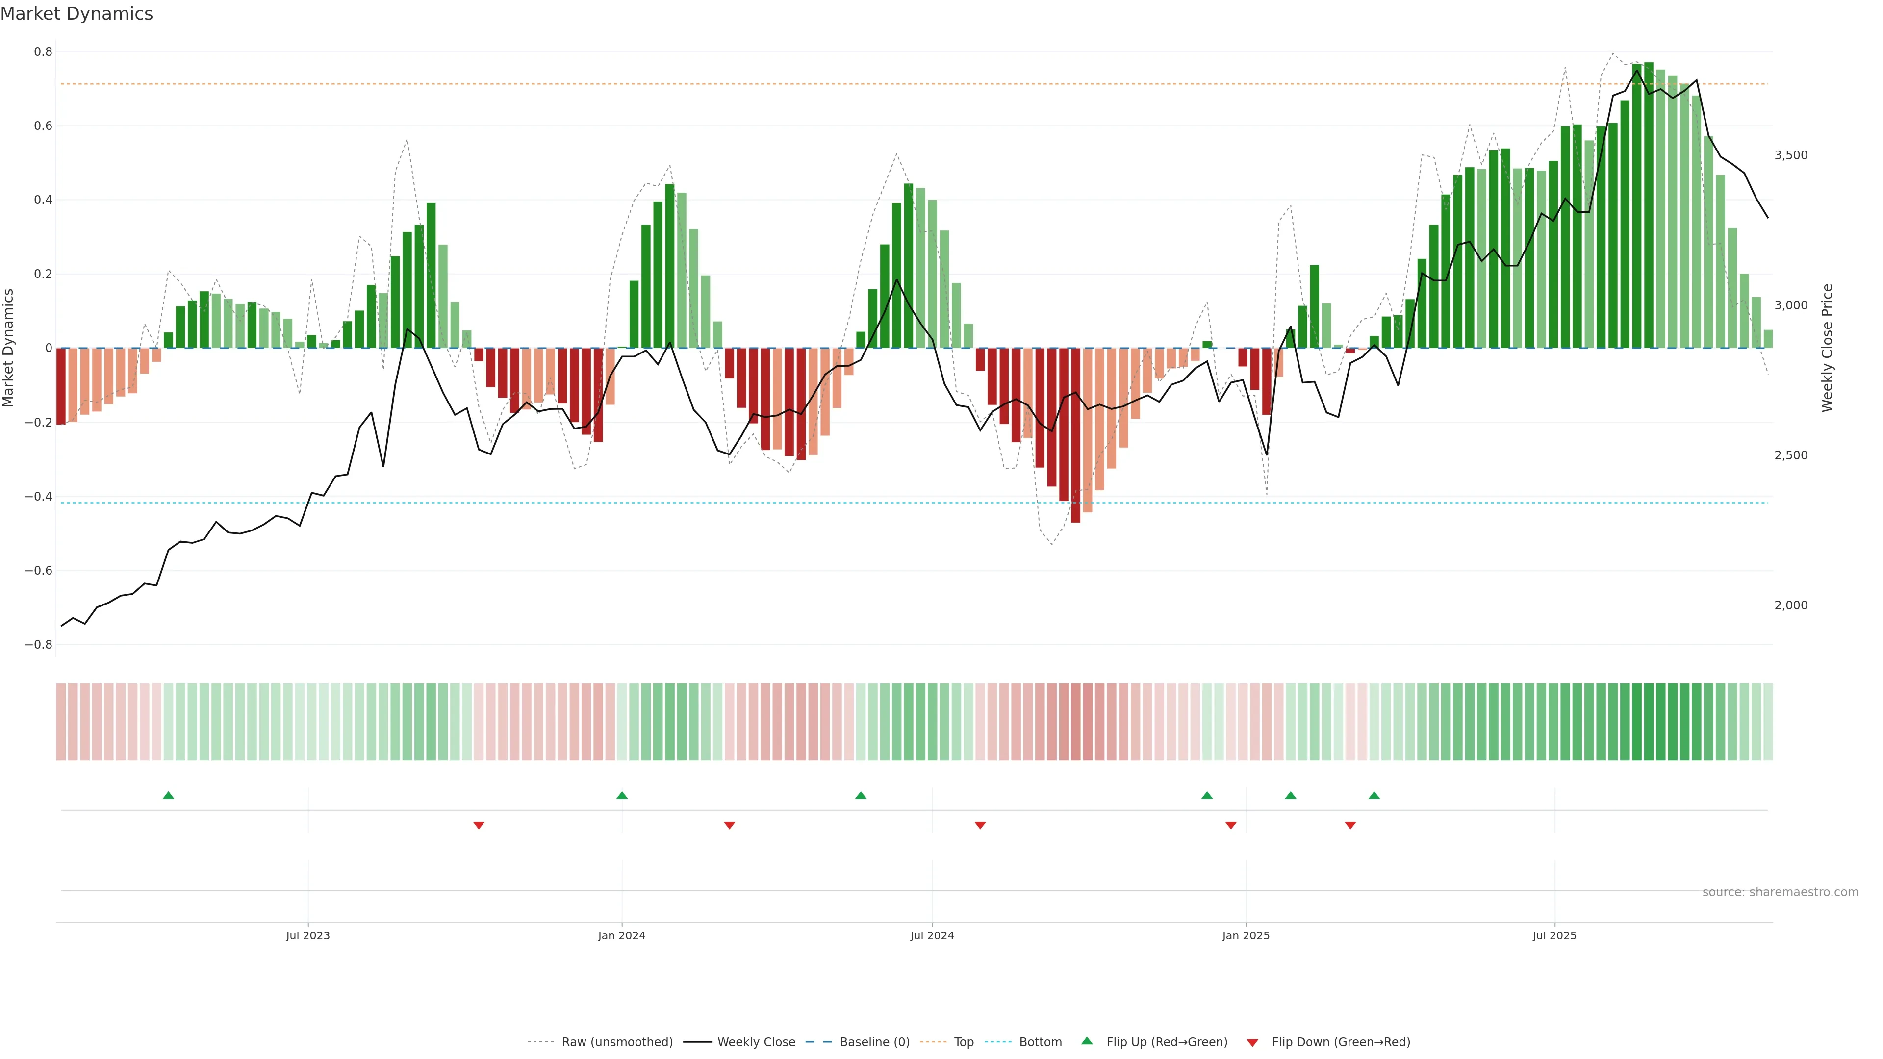Hide the Top threshold legend entry
1883x1059 pixels.
coord(964,1042)
